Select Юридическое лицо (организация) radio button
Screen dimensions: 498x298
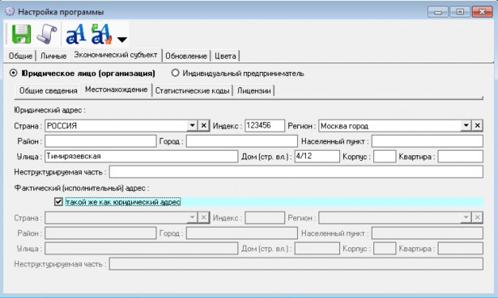click(14, 73)
